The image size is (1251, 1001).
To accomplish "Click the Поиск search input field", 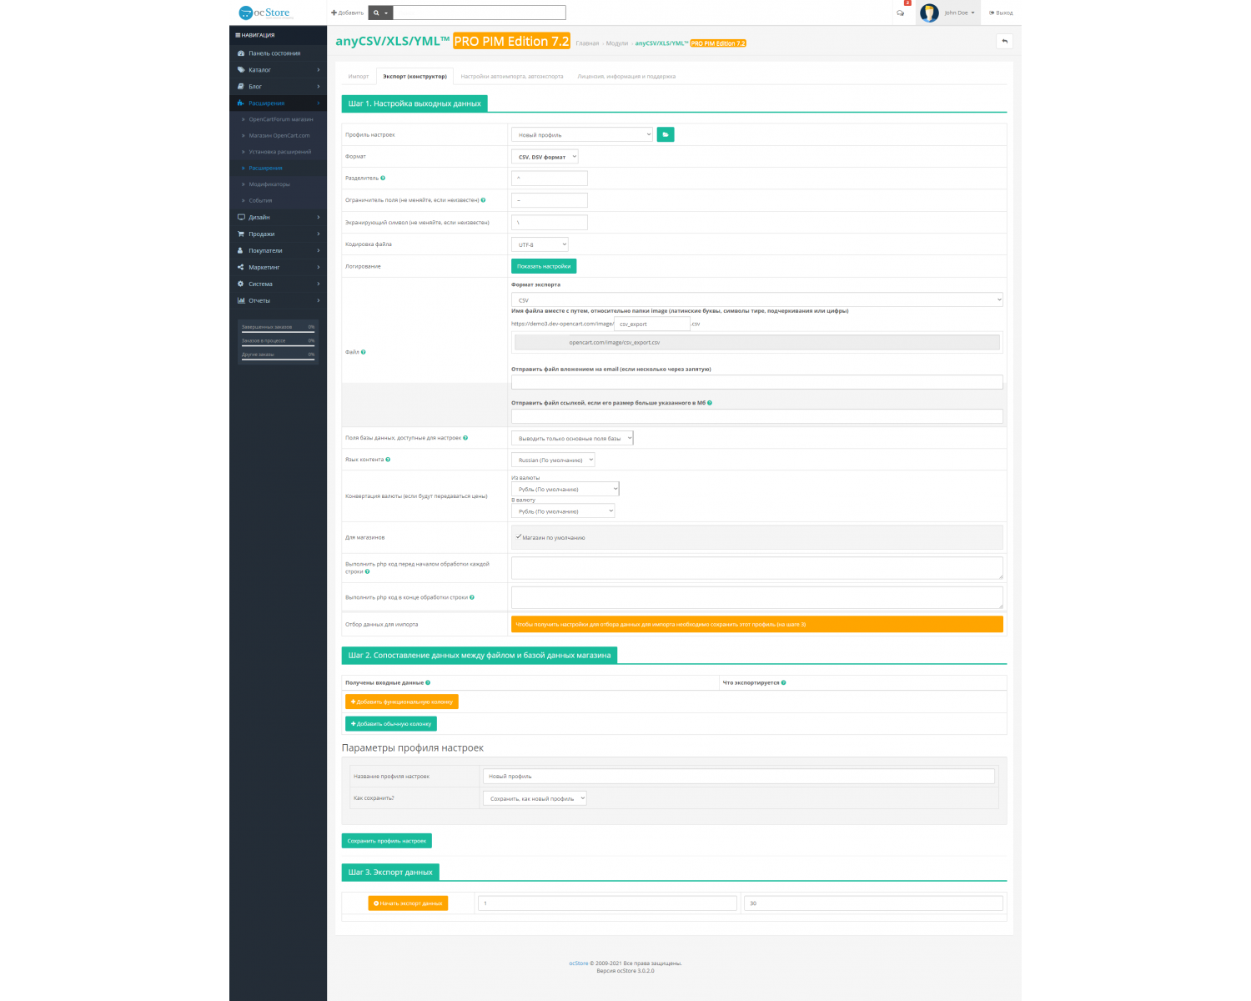I will 480,13.
